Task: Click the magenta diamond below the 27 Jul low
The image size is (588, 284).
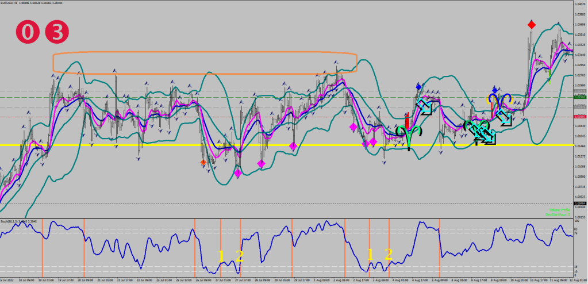Action: point(238,172)
